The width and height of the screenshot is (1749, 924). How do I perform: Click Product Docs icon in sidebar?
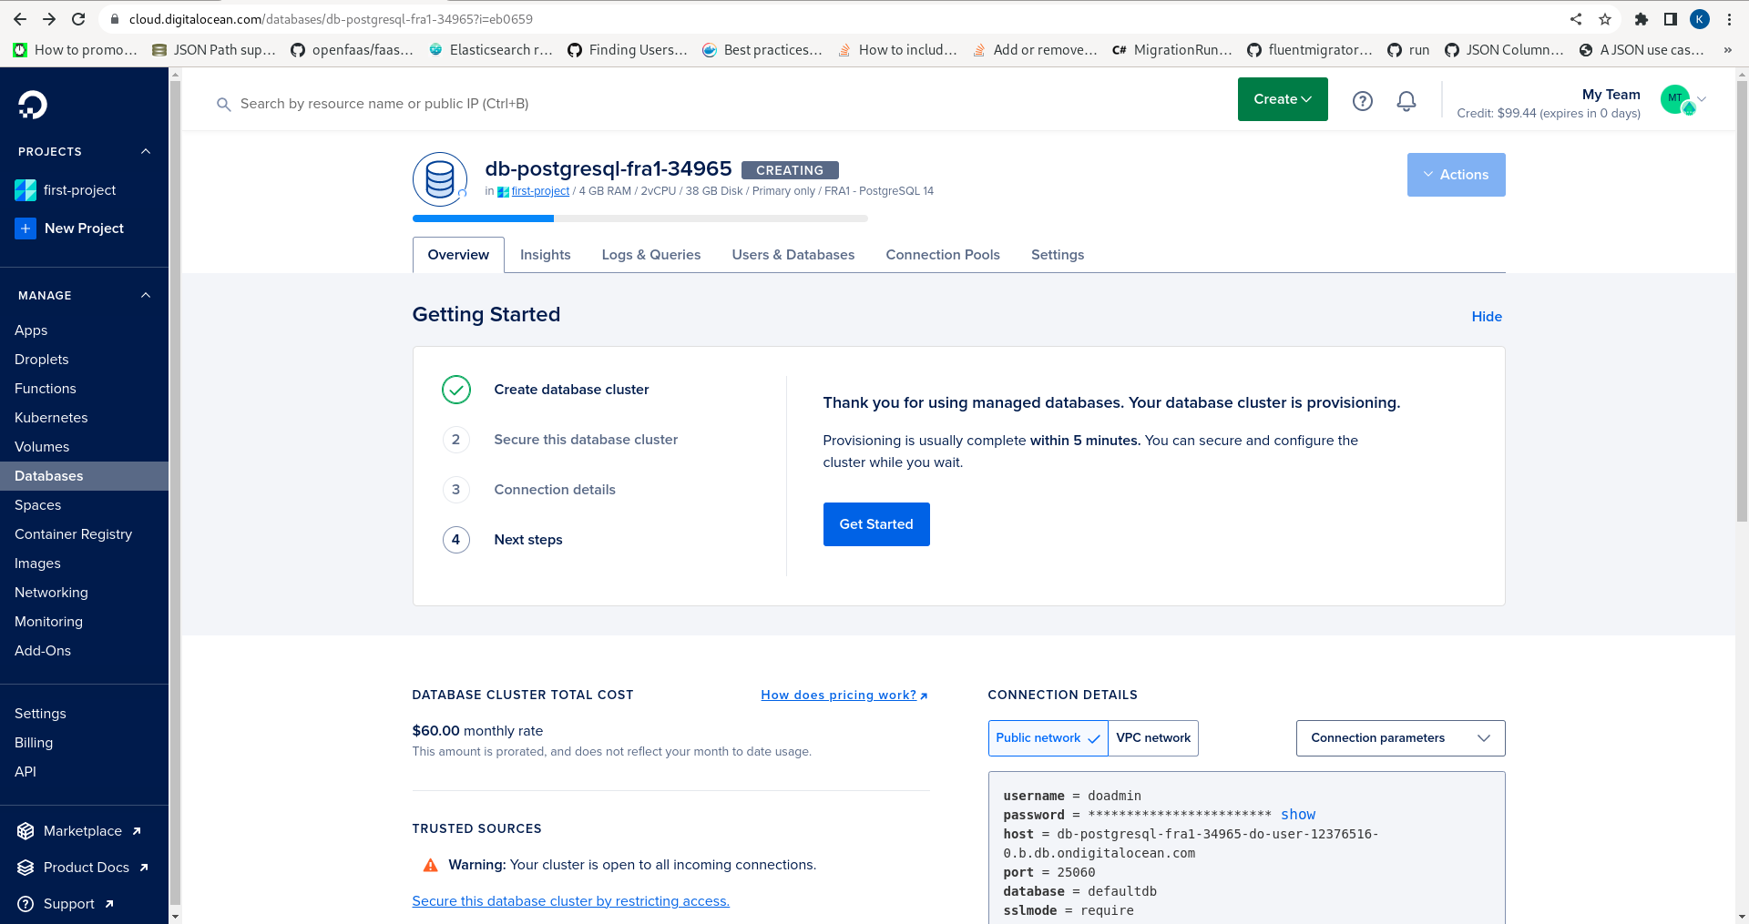pyautogui.click(x=26, y=868)
